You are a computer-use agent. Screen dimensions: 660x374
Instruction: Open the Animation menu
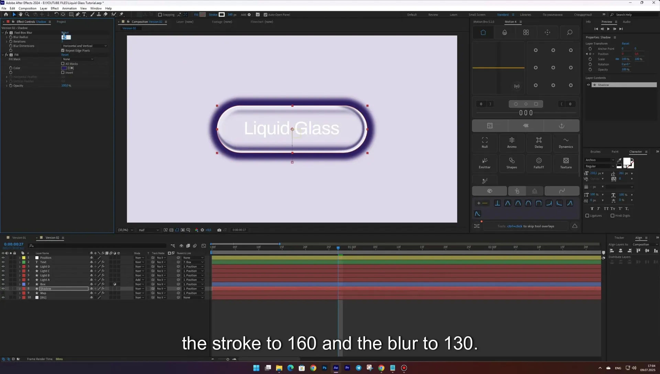69,8
